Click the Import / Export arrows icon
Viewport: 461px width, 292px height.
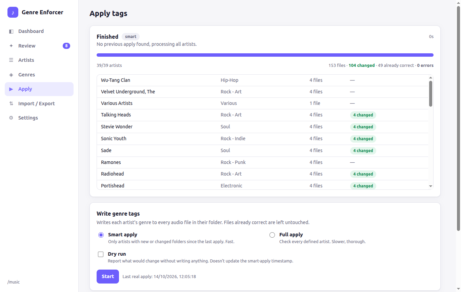[x=11, y=104]
